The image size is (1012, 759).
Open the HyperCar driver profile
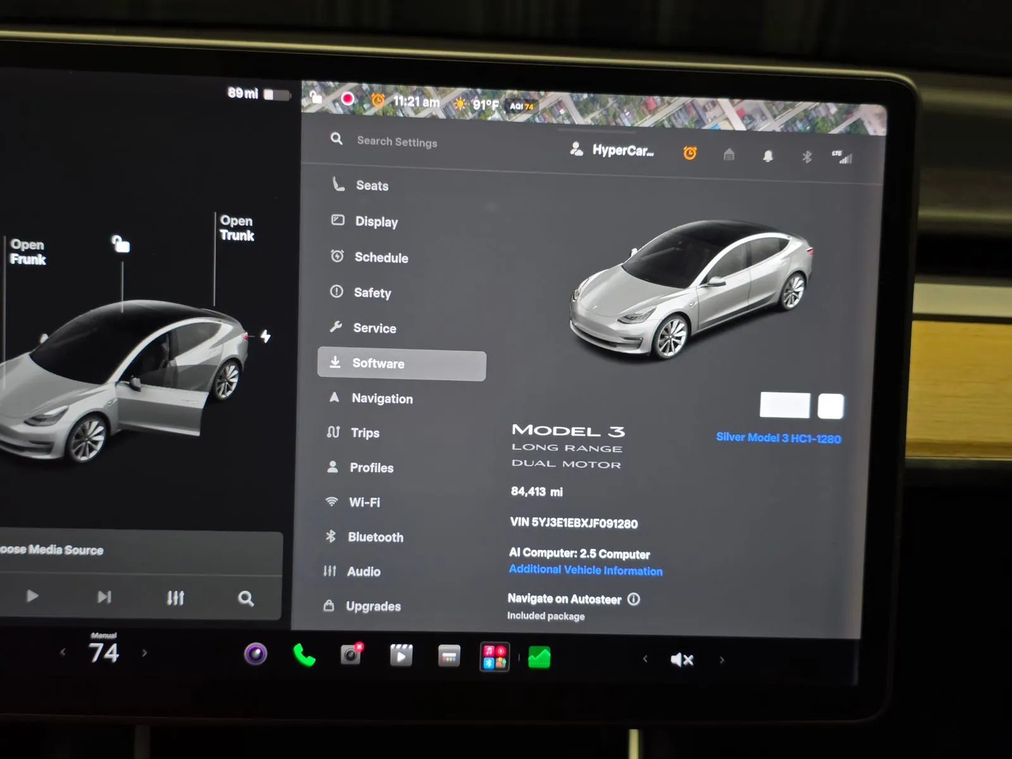(x=612, y=150)
